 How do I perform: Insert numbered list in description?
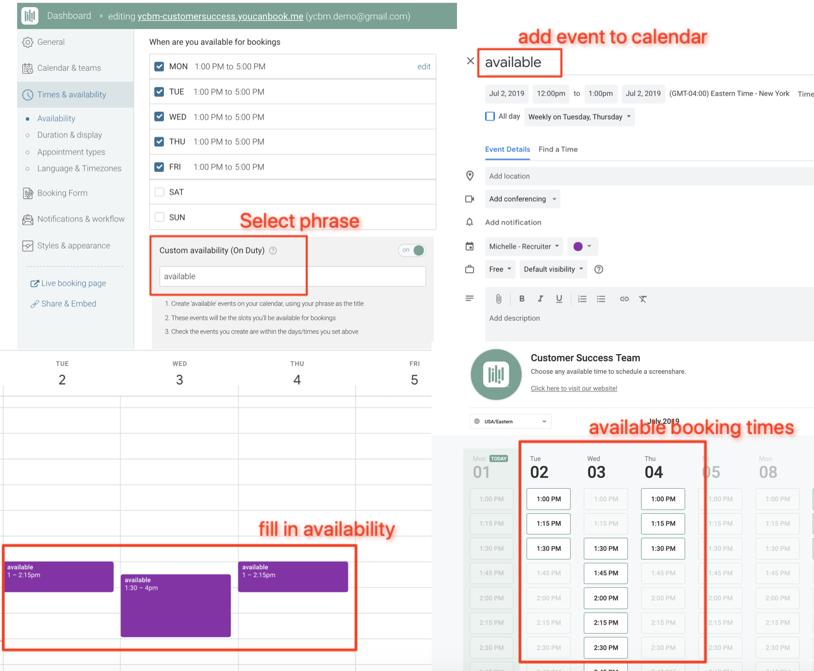pos(582,299)
